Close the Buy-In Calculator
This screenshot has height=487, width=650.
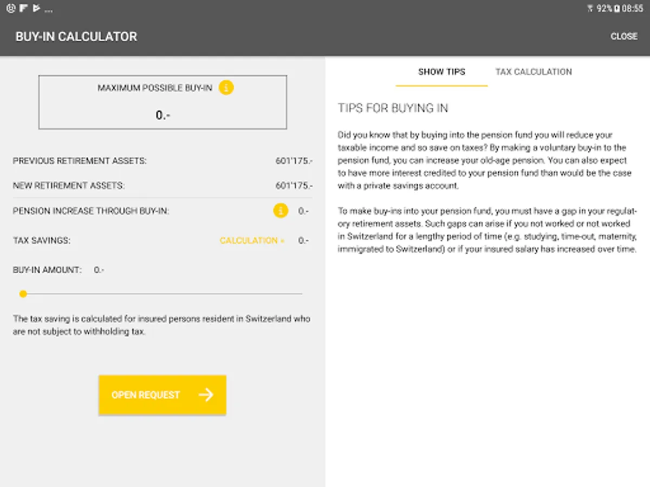[x=624, y=36]
